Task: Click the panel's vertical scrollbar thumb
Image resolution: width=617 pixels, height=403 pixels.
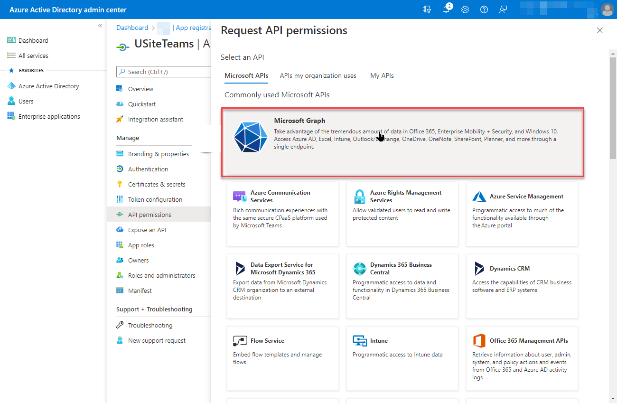Action: tap(613, 107)
